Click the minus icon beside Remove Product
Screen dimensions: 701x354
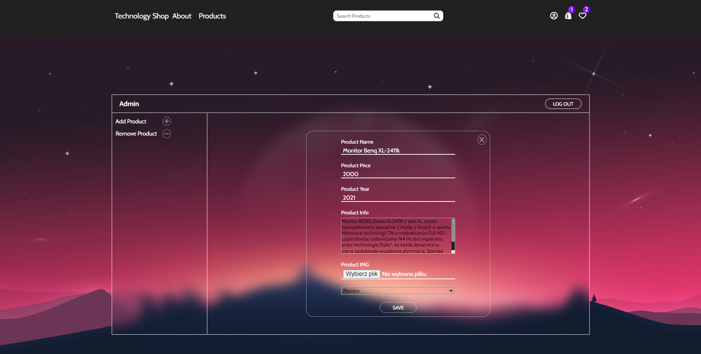[x=167, y=134]
